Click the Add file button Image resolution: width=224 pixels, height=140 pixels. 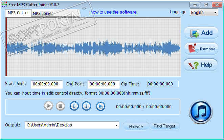point(201,33)
